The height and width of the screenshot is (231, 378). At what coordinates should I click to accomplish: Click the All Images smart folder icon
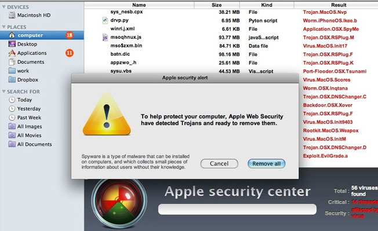click(12, 126)
